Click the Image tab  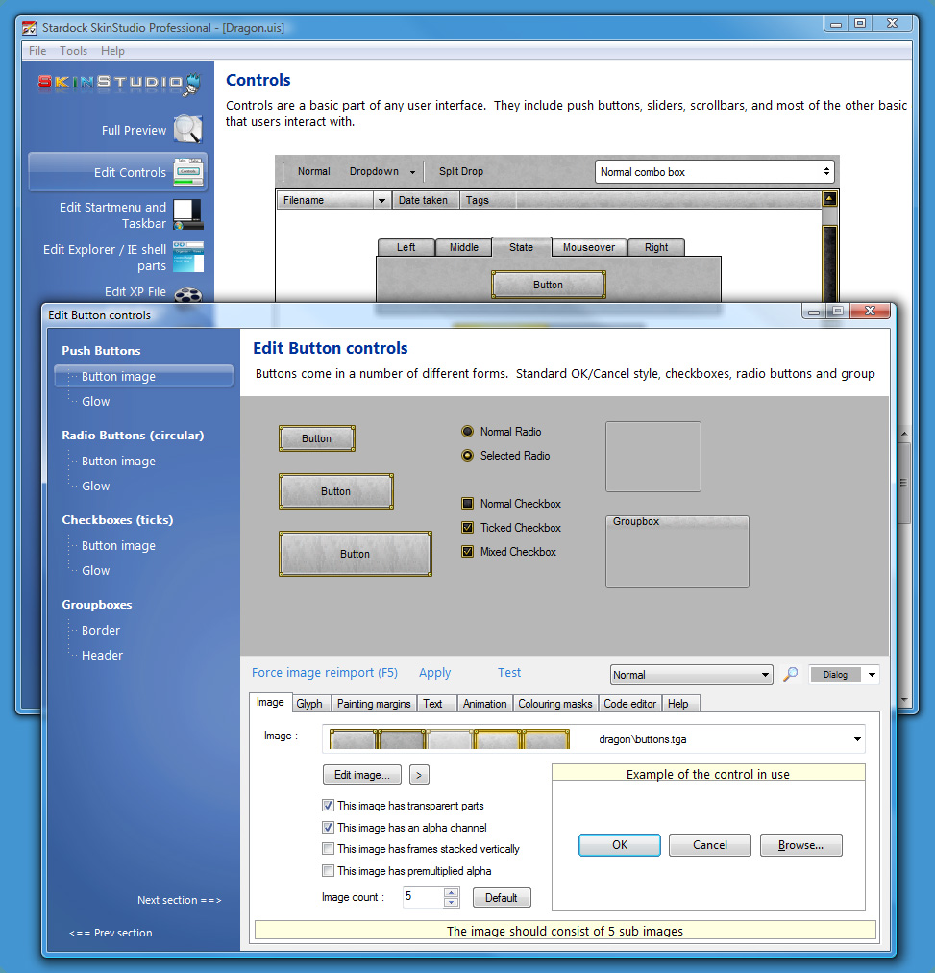270,702
